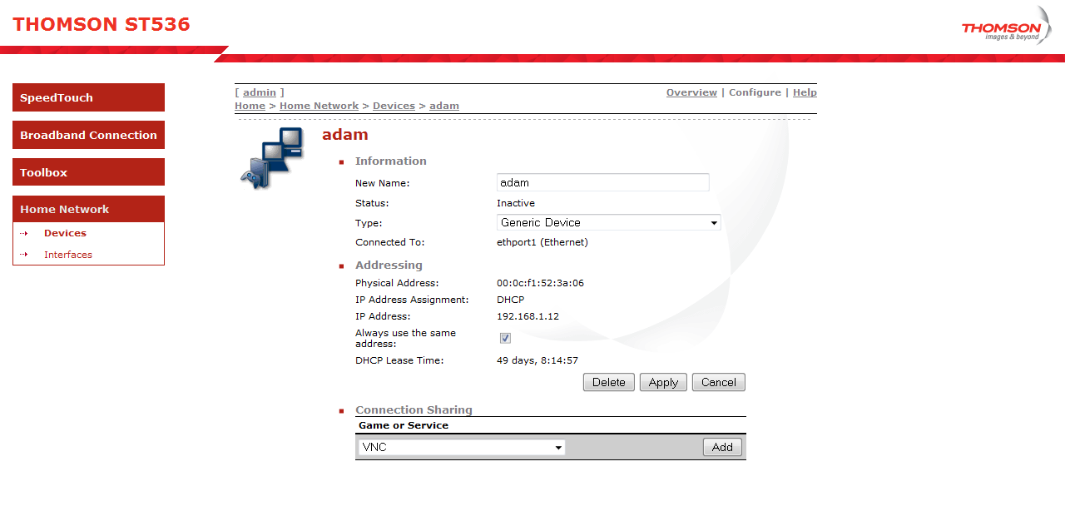Toggle 'Always use the same address' checkbox
The image size is (1065, 521).
(x=505, y=338)
